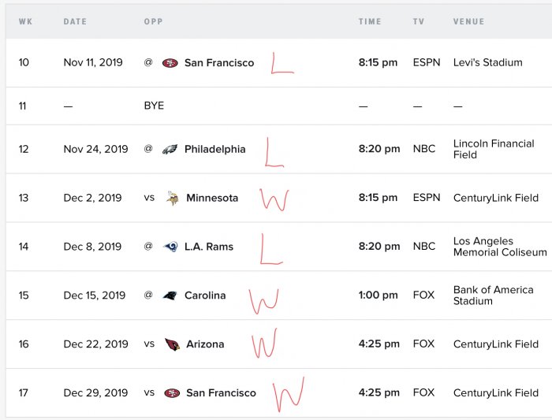Sort by the WK column header
This screenshot has height=420, width=552.
[x=25, y=21]
